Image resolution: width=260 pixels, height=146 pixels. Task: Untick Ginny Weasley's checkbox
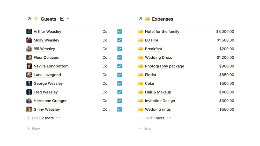click(120, 109)
